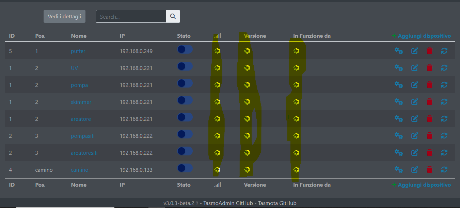Delete the pompasifi device
The image size is (460, 208).
(430, 136)
